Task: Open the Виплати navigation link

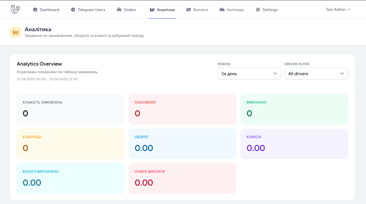Action: tap(201, 10)
